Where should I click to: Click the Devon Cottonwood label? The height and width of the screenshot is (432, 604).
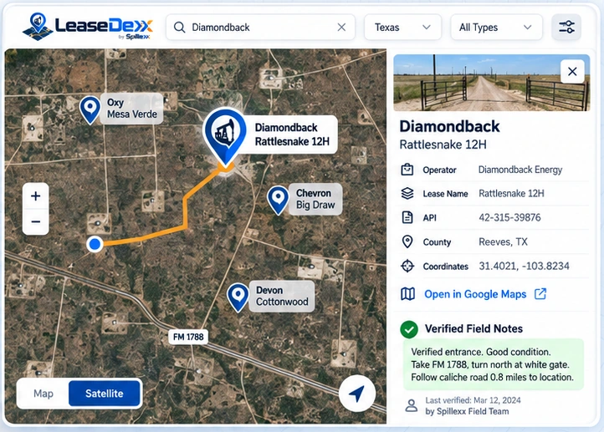pyautogui.click(x=282, y=296)
